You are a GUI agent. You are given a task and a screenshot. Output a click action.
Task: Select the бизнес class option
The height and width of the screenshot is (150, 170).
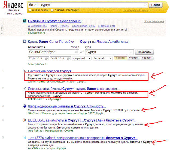[x=133, y=58]
